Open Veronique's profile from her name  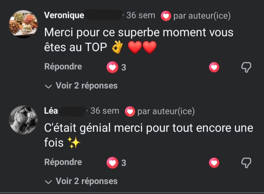click(x=64, y=15)
